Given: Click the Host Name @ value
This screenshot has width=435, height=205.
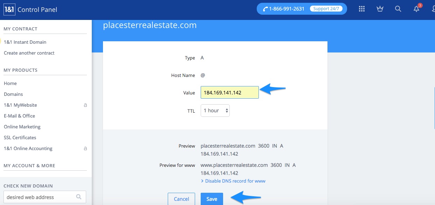Looking at the screenshot, I should point(202,75).
